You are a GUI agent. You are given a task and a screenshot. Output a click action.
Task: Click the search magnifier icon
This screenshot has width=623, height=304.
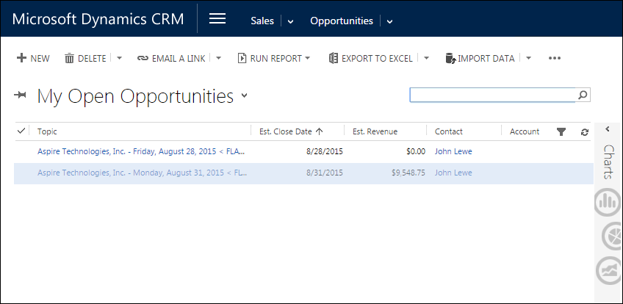click(583, 95)
